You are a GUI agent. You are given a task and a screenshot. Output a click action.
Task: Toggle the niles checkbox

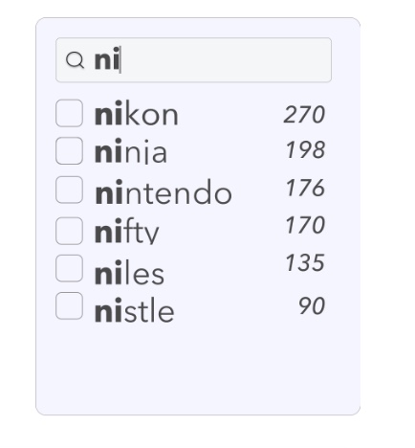(x=70, y=268)
